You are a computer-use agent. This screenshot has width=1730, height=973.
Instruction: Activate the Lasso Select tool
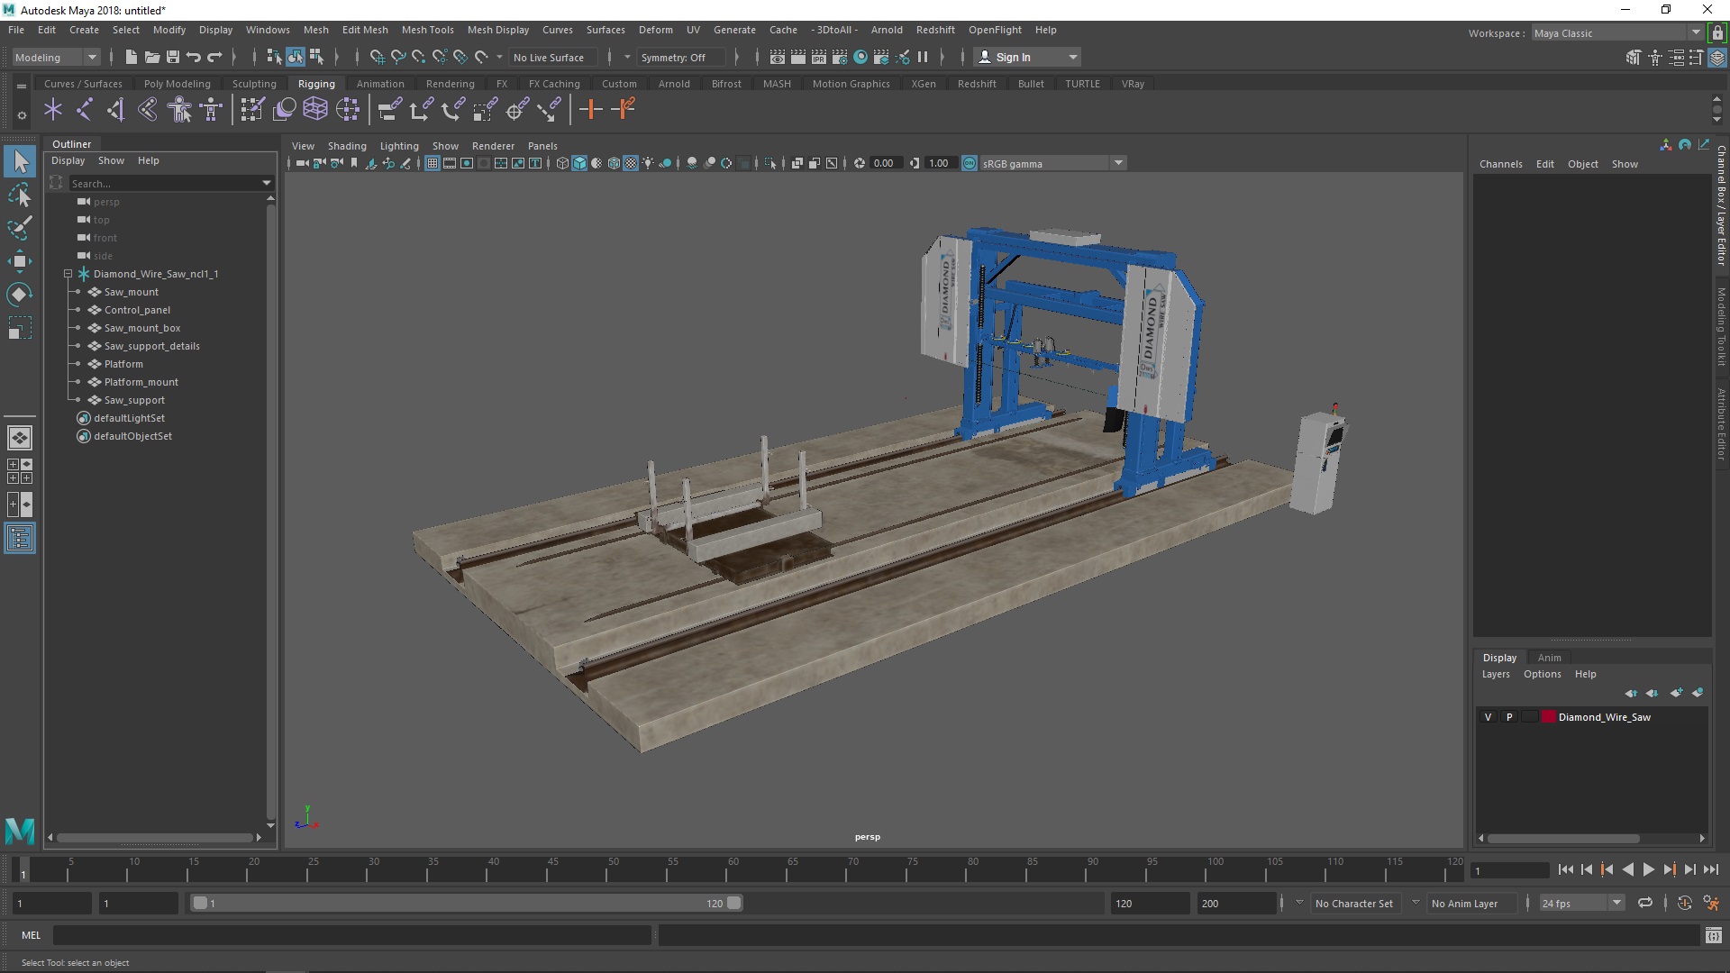pyautogui.click(x=20, y=195)
